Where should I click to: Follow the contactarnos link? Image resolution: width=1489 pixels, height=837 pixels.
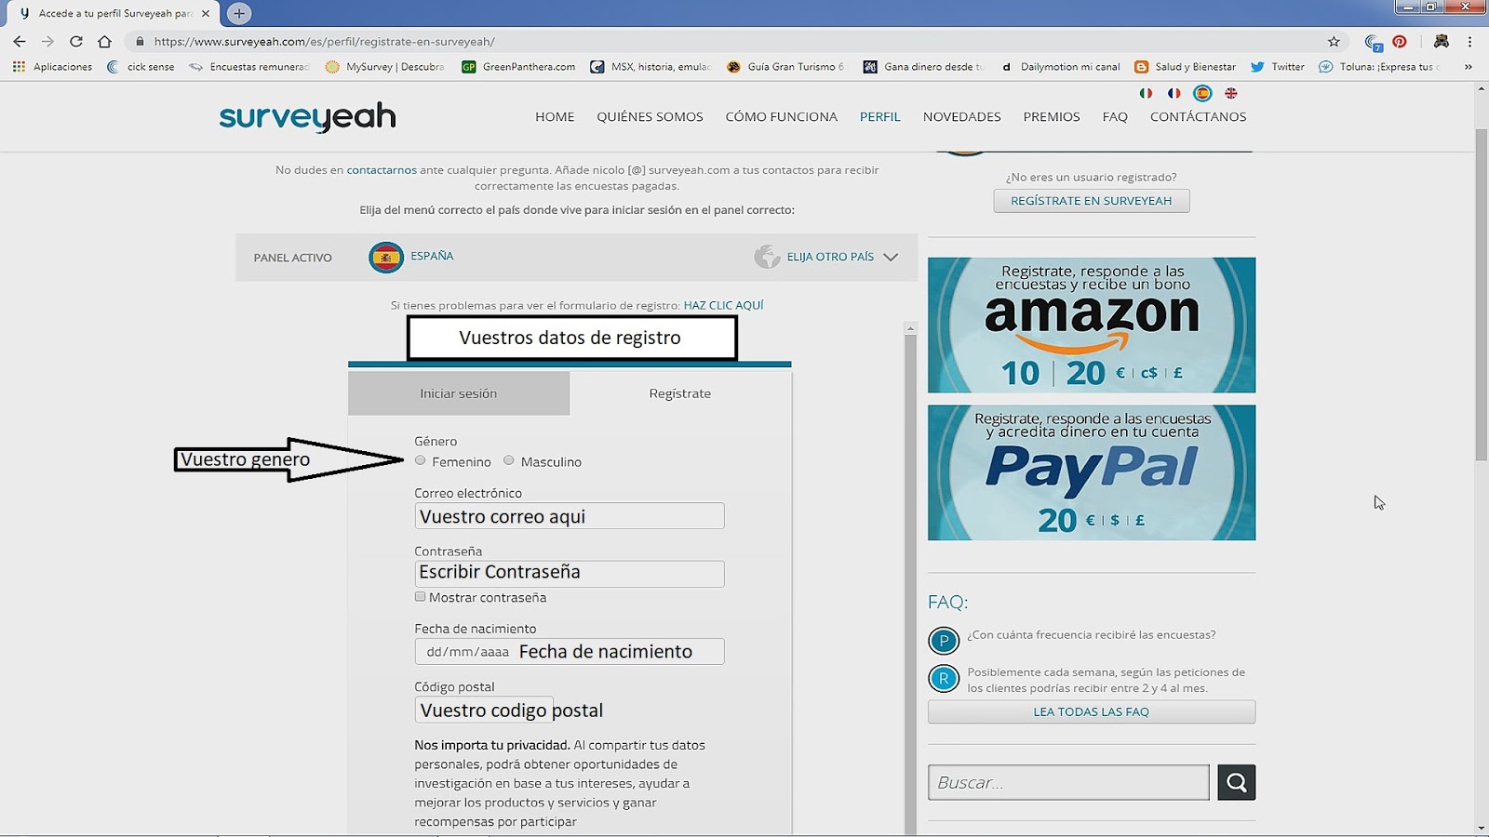(382, 170)
